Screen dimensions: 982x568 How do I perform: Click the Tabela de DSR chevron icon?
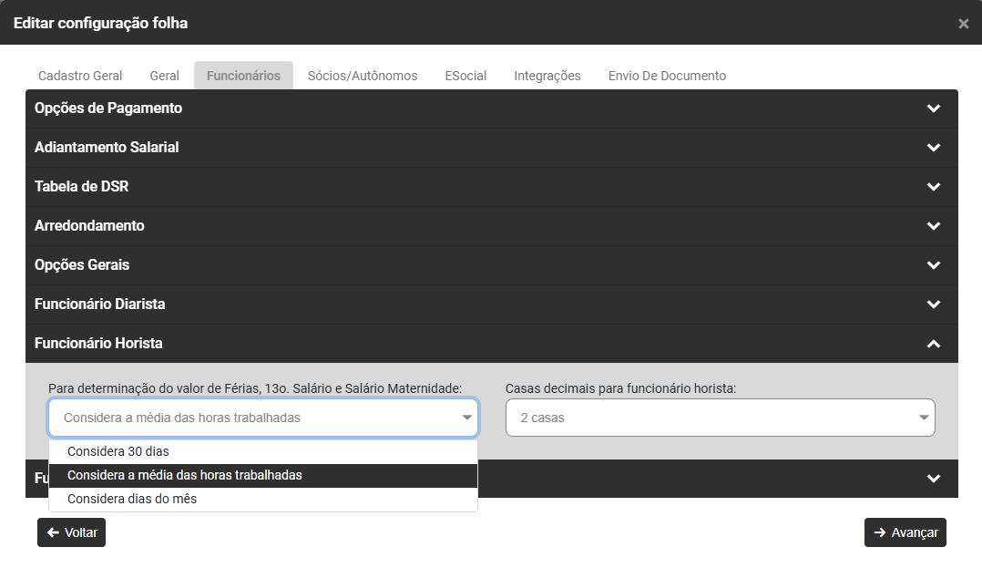tap(933, 187)
